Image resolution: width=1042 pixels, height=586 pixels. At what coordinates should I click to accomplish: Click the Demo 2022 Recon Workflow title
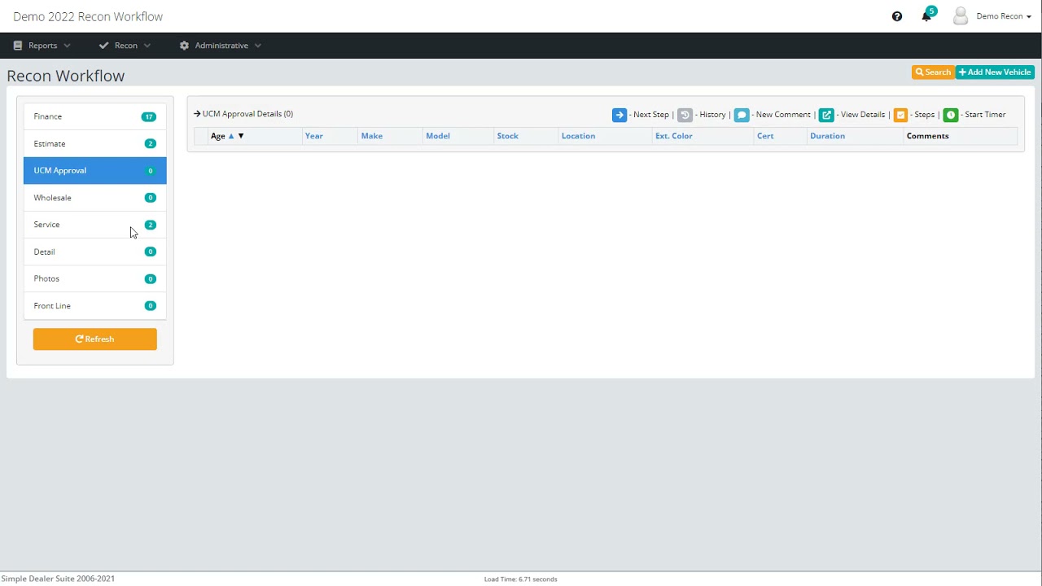(x=88, y=16)
